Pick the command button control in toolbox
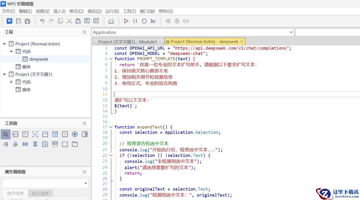Viewport: 360px width, 200px height. 15,134
